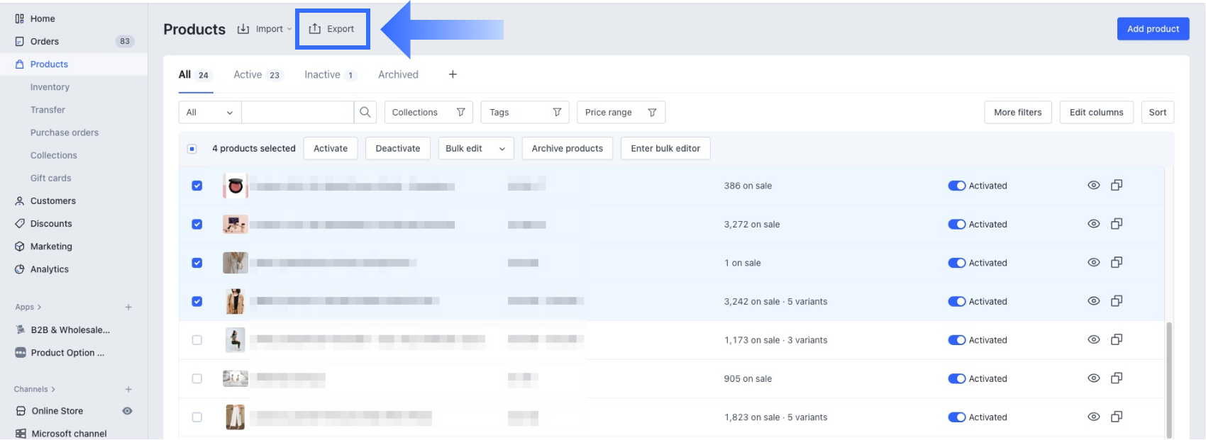The width and height of the screenshot is (1206, 440).
Task: Uncheck the 3,272 on sale product checkbox
Action: tap(197, 224)
